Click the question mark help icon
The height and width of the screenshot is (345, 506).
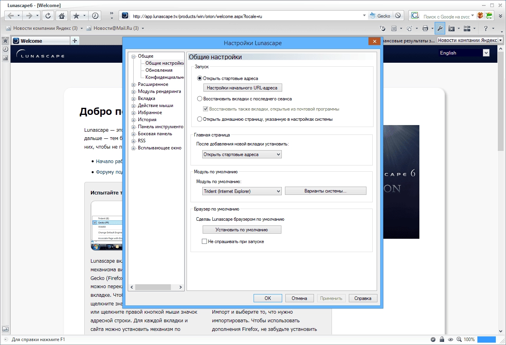click(486, 28)
